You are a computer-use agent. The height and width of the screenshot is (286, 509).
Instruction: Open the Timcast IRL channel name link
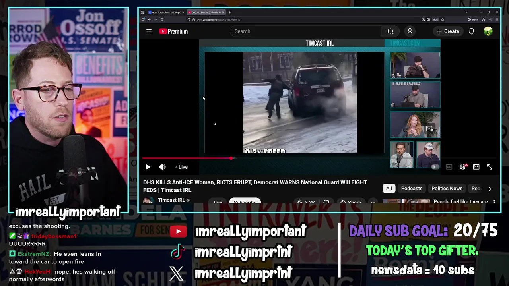click(x=171, y=200)
